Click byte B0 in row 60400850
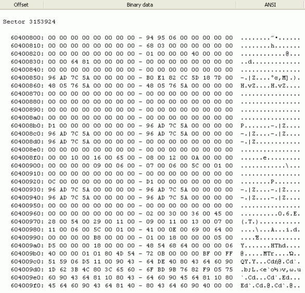This screenshot has width=305, height=293. click(150, 78)
